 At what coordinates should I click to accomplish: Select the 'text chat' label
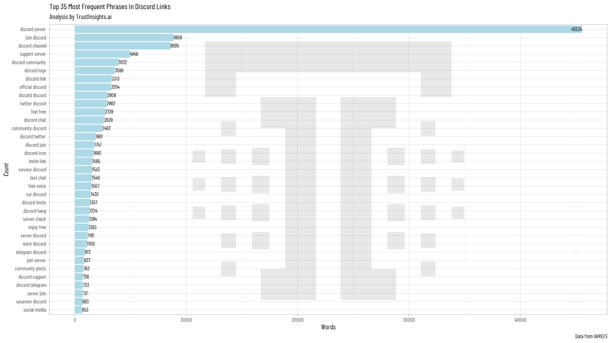[38, 178]
